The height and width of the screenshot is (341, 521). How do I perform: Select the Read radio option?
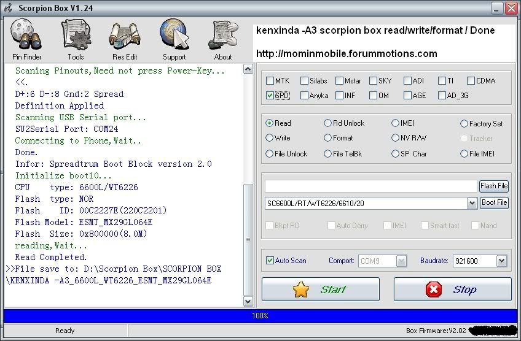(x=269, y=123)
